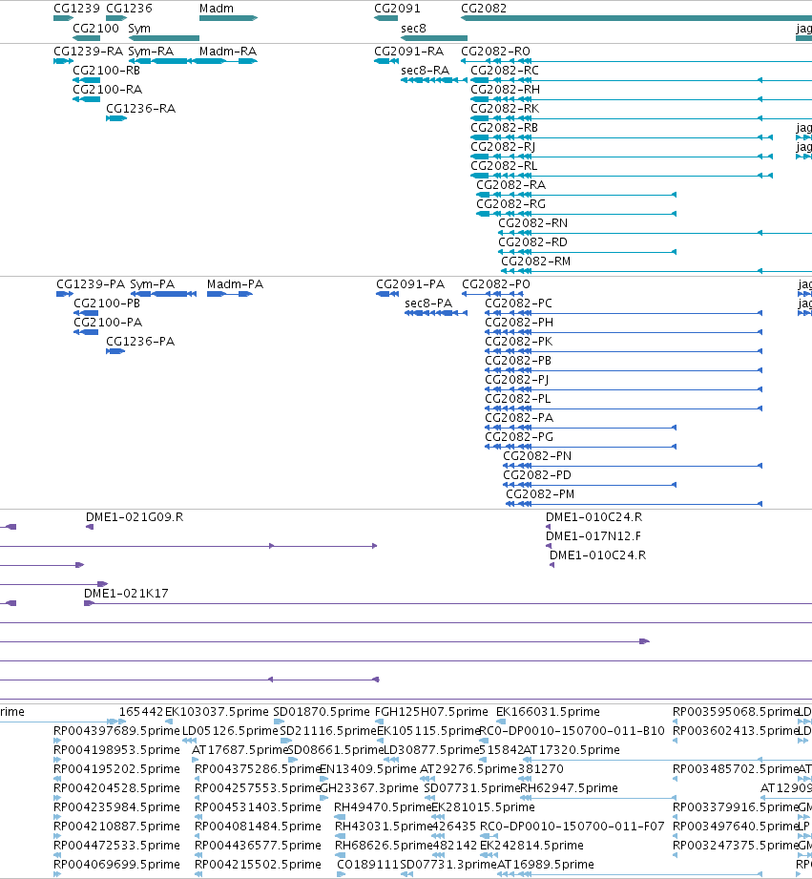The height and width of the screenshot is (879, 812).
Task: Select transcript CG2082-RC
Action: pyautogui.click(x=505, y=70)
